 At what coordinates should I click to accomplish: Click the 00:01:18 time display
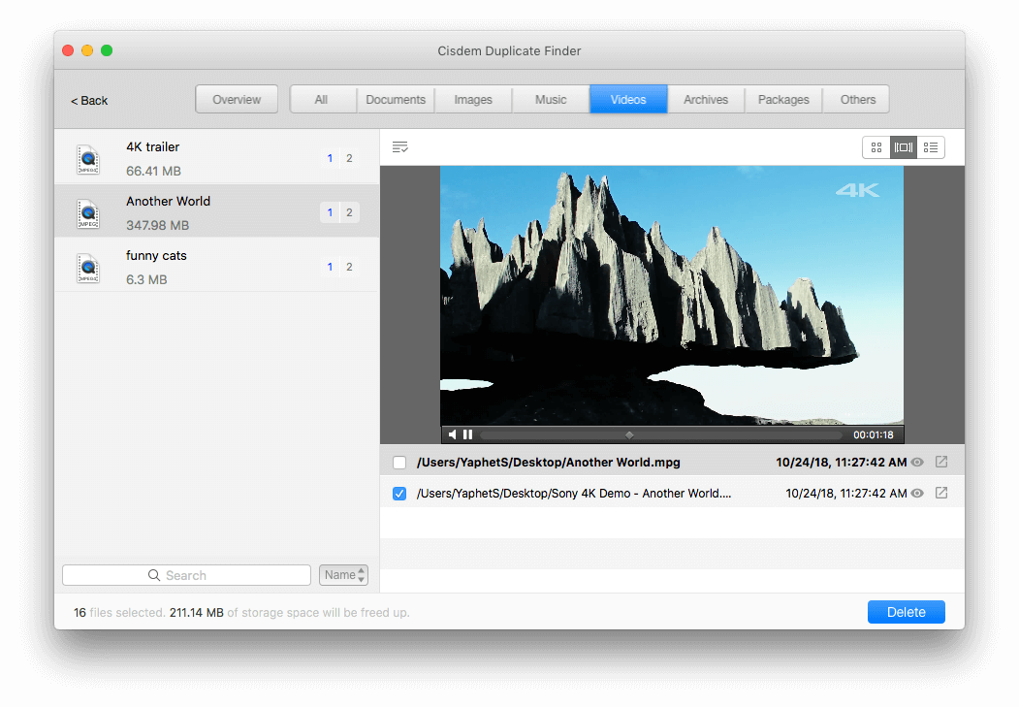pyautogui.click(x=874, y=434)
